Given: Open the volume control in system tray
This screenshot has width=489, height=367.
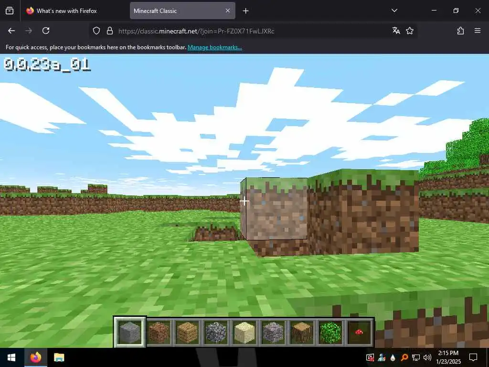Looking at the screenshot, I should click(427, 357).
